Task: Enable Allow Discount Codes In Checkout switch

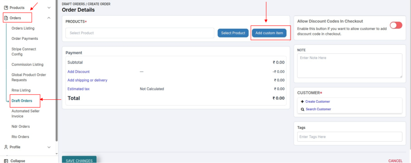Action: (x=396, y=25)
